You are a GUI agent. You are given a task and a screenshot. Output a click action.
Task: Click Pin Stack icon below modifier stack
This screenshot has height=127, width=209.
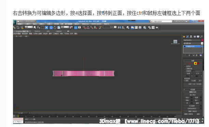point(185,55)
